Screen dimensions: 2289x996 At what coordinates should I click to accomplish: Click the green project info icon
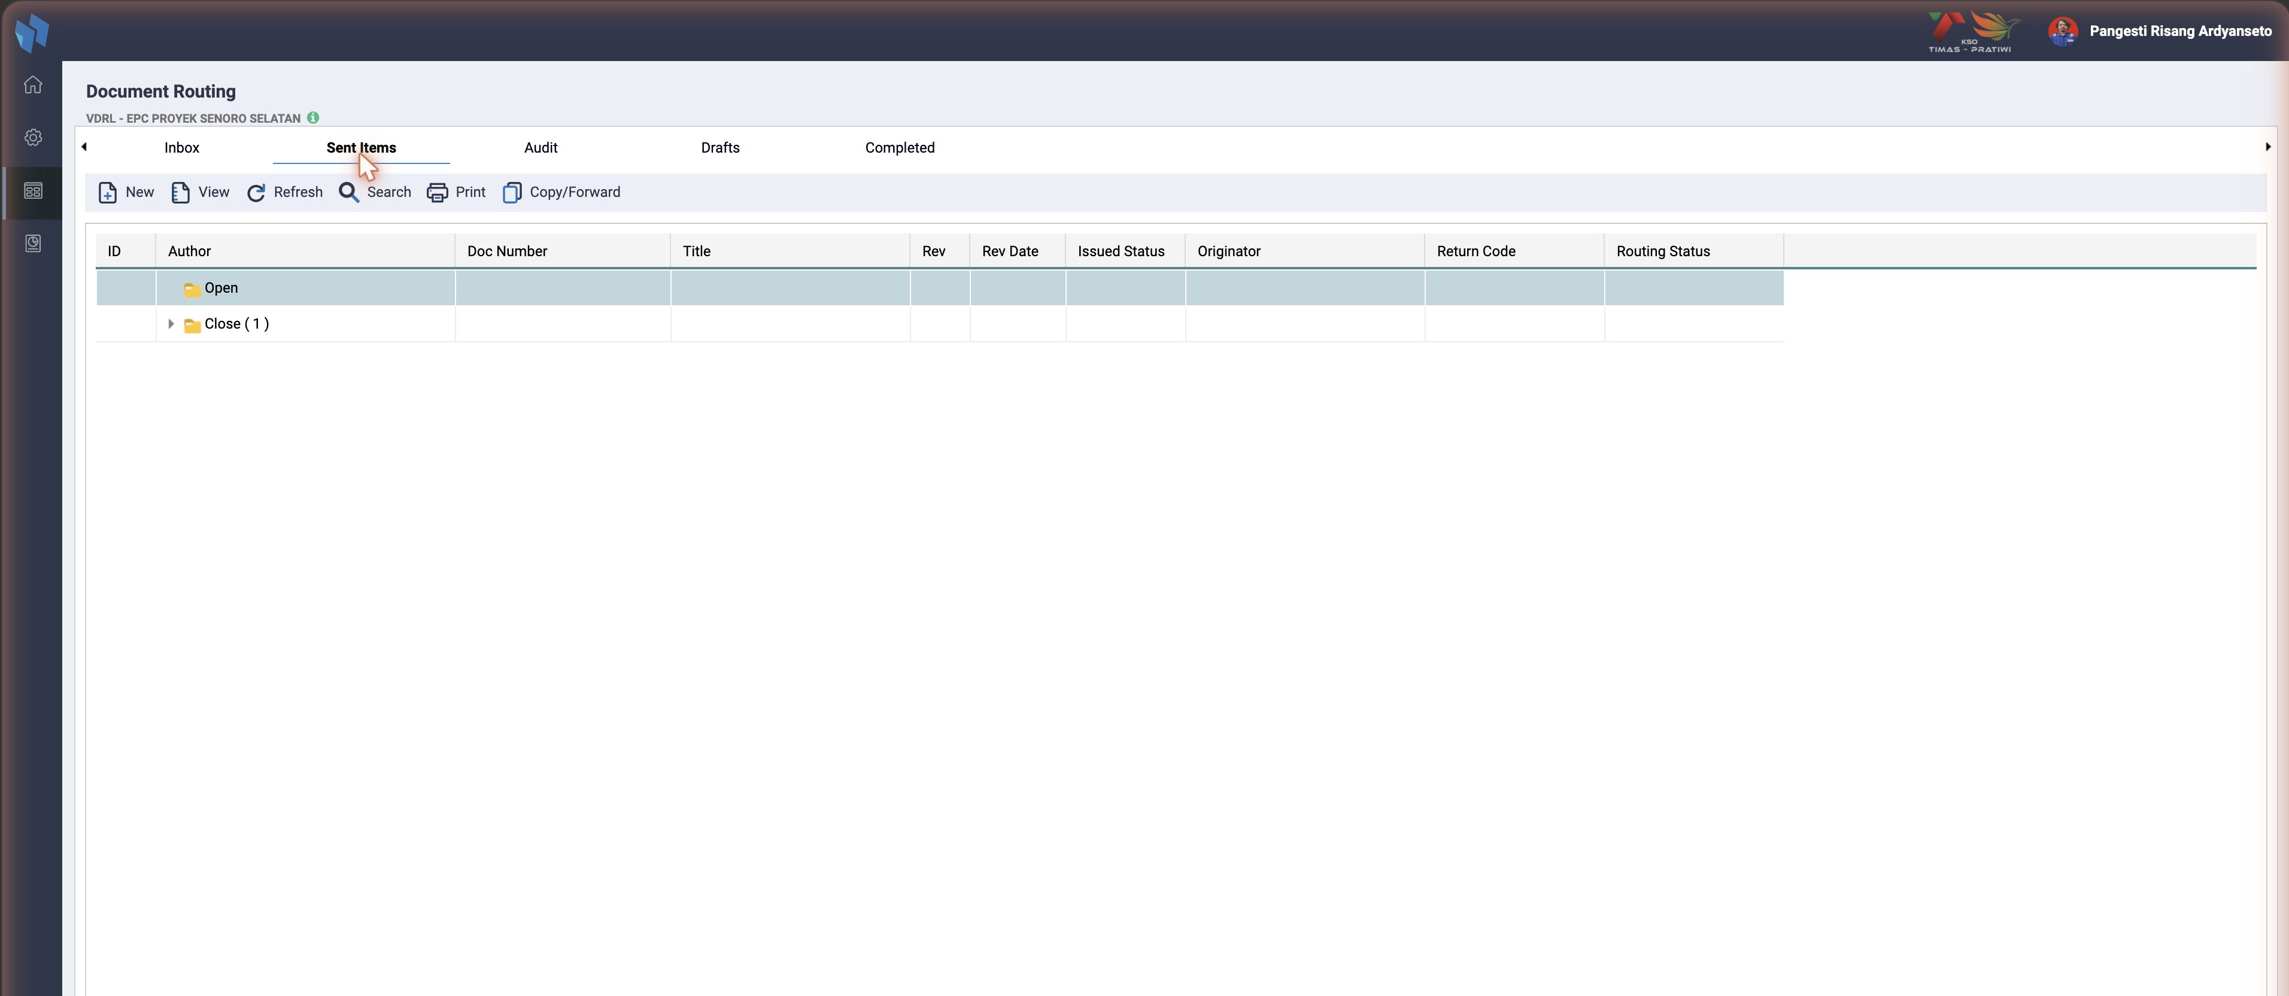pos(313,117)
